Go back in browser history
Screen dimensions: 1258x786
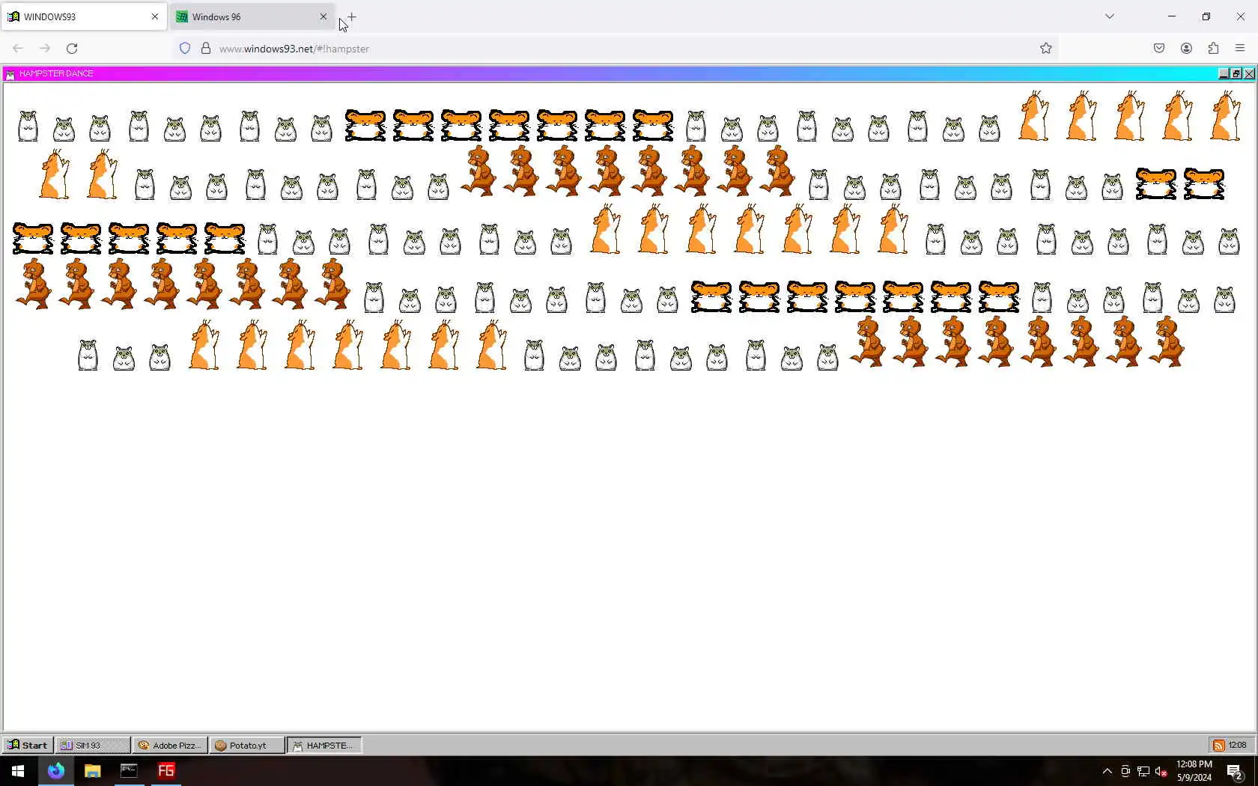[x=18, y=48]
